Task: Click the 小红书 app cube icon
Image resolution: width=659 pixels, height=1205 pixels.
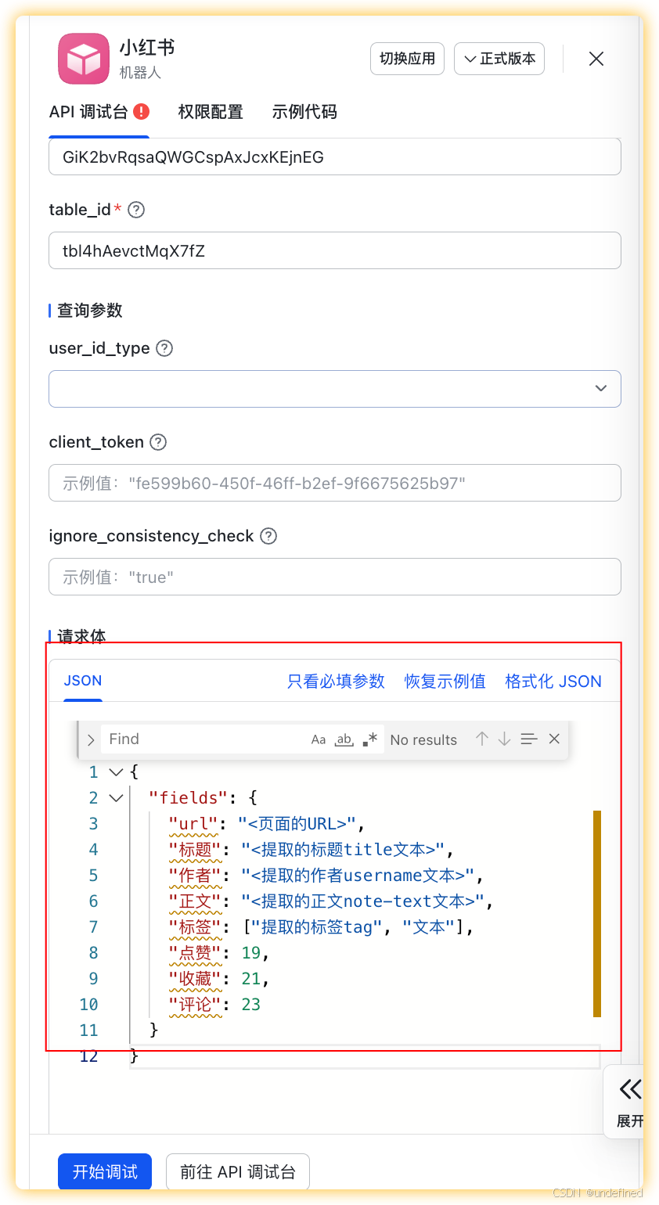Action: click(x=84, y=59)
